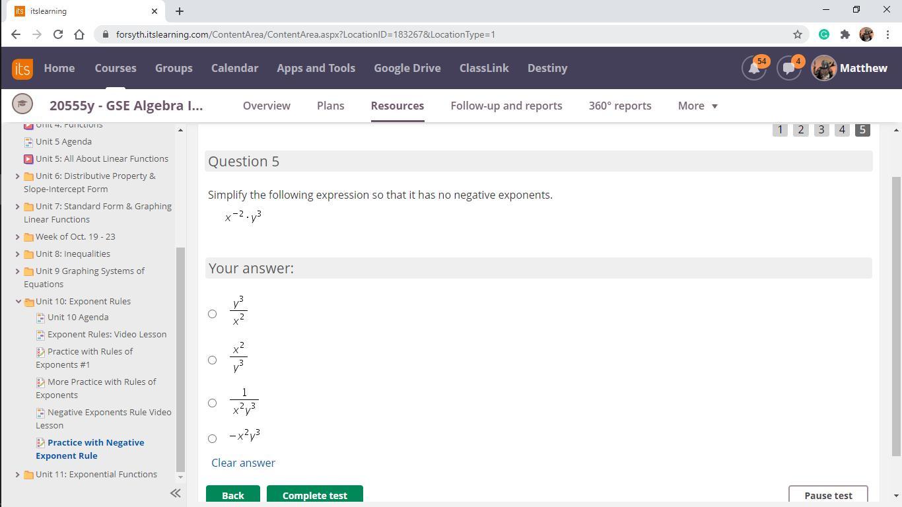Switch to Follow-up and reports tab
Image resolution: width=902 pixels, height=507 pixels.
506,106
